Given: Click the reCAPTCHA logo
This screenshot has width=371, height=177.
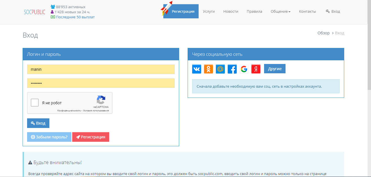Looking at the screenshot, I should pyautogui.click(x=101, y=100).
